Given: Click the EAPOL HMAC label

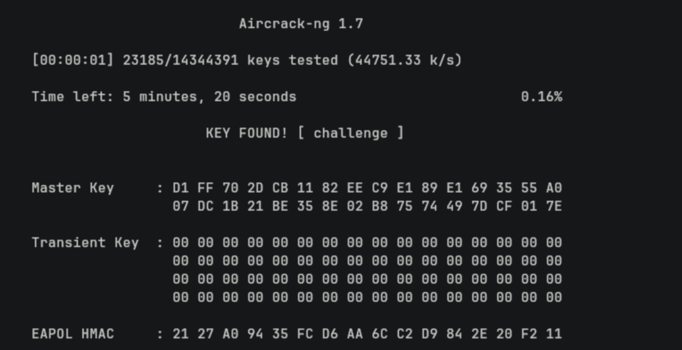Looking at the screenshot, I should coord(73,333).
